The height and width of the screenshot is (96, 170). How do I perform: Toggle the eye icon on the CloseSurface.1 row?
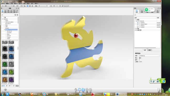[140, 24]
